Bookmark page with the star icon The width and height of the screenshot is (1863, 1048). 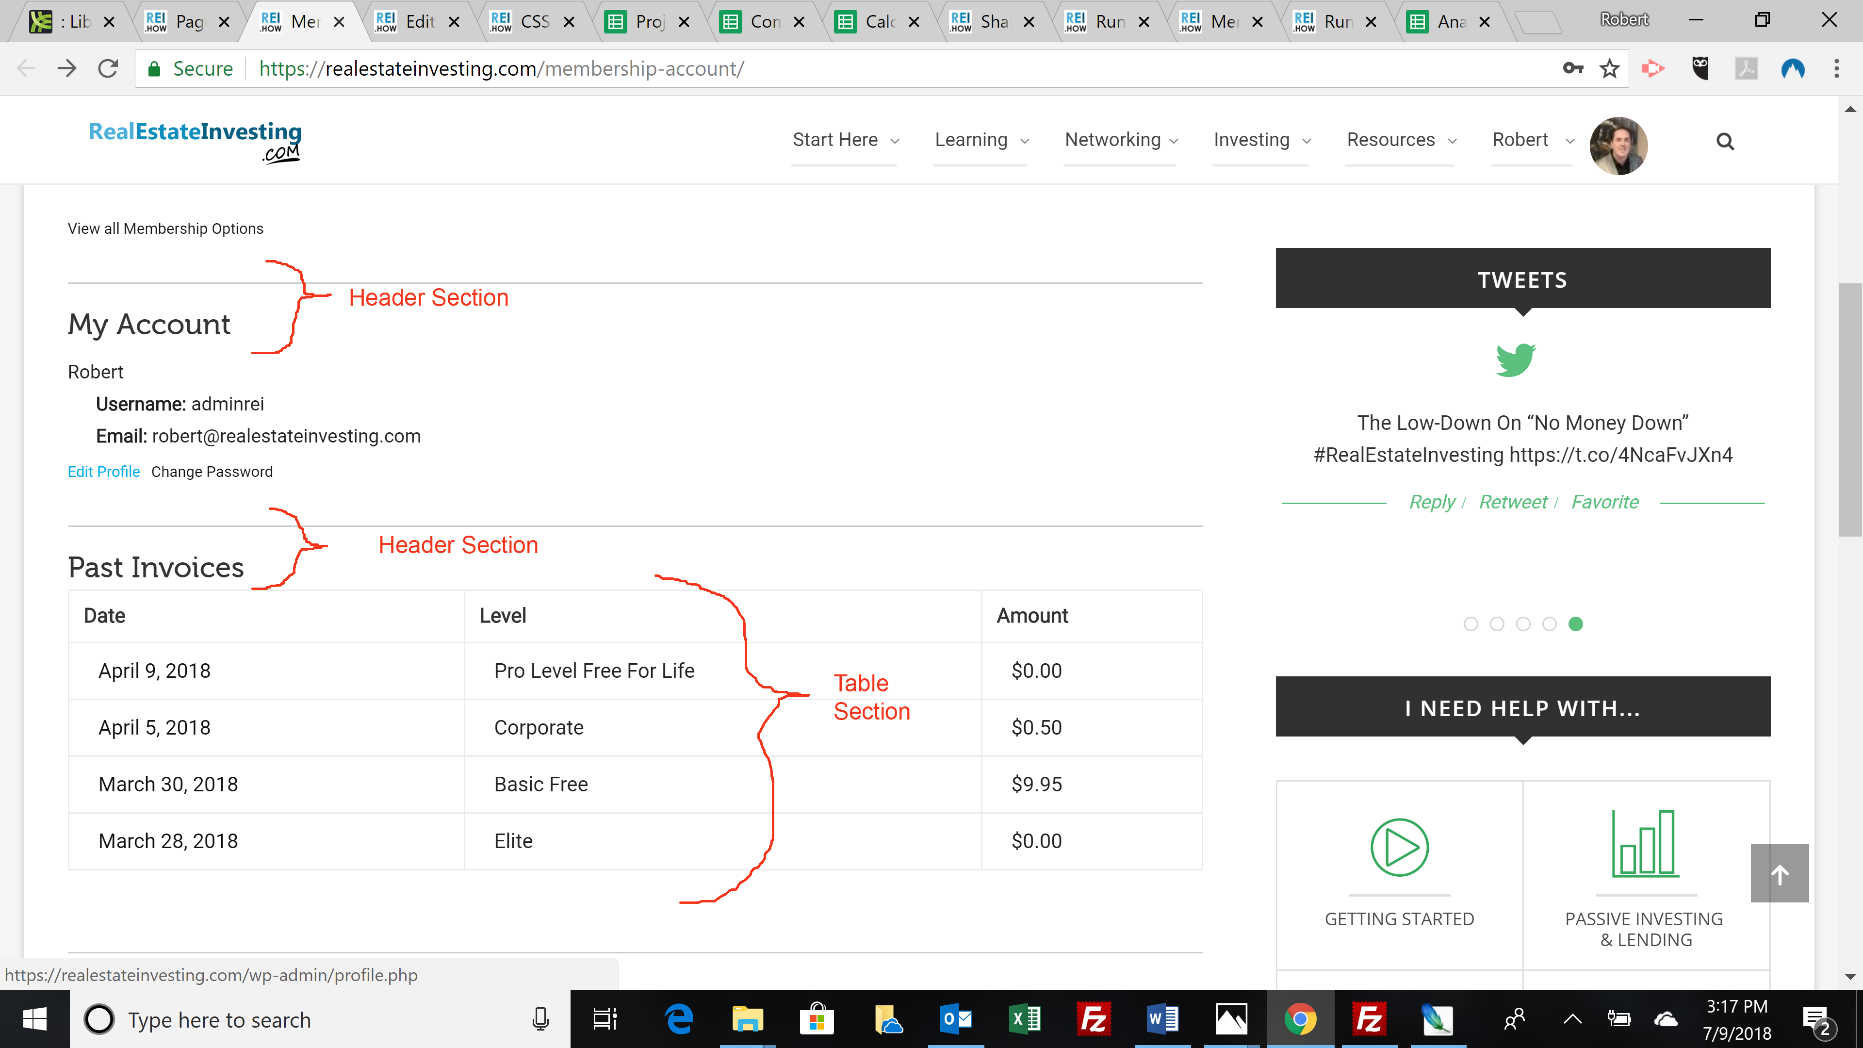pos(1609,69)
